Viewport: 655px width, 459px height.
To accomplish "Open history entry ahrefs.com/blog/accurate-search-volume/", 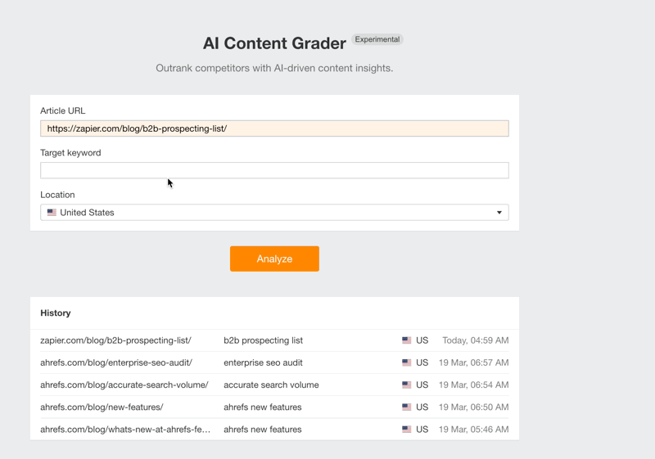I will [124, 385].
